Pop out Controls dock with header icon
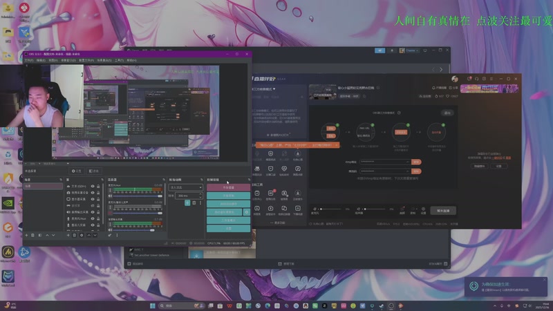Screen dimensions: 553x311 (x=249, y=180)
